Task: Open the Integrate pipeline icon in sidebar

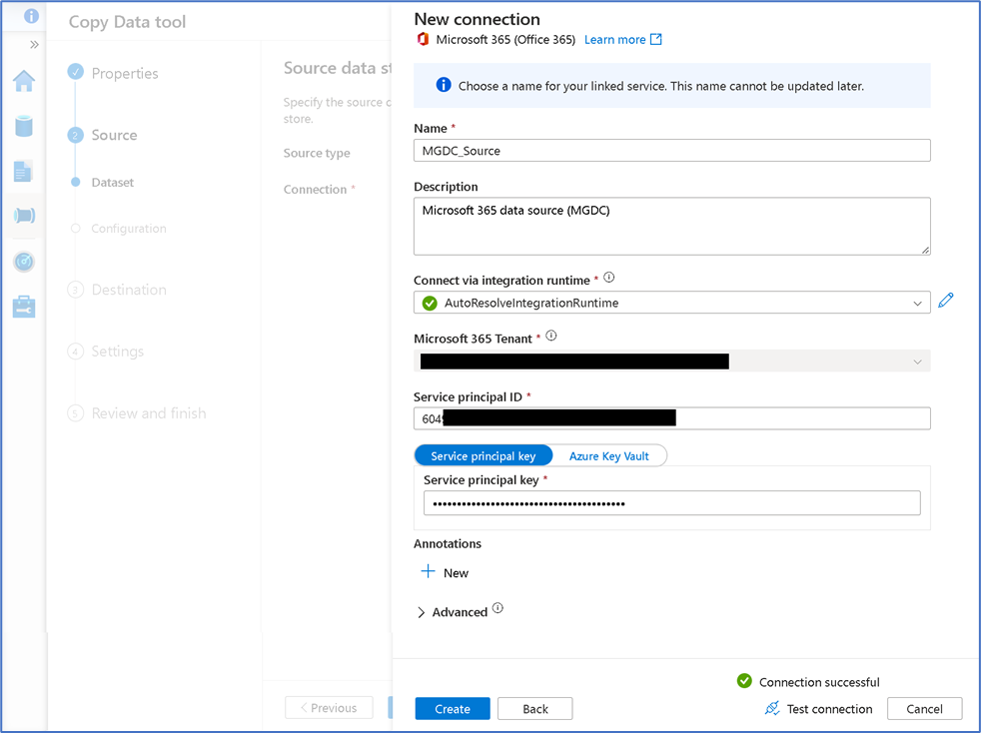Action: 24,216
